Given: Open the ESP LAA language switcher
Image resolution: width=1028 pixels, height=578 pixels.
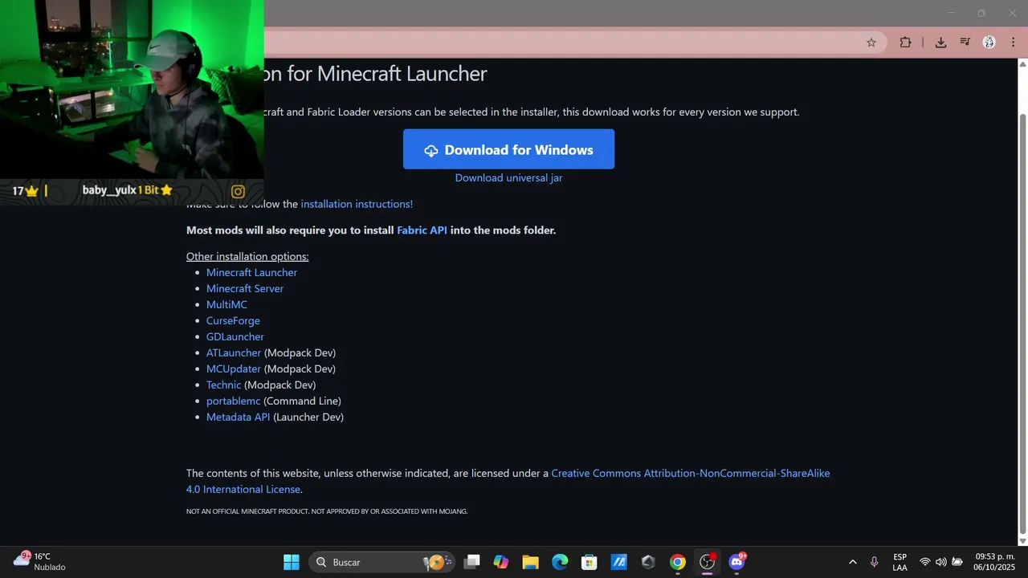Looking at the screenshot, I should 900,562.
